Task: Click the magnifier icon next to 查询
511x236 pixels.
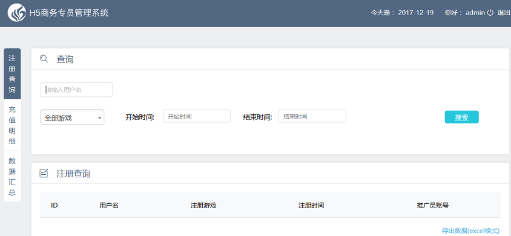Action: coord(44,59)
